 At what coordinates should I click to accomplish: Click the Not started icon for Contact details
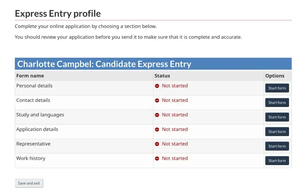tap(157, 100)
